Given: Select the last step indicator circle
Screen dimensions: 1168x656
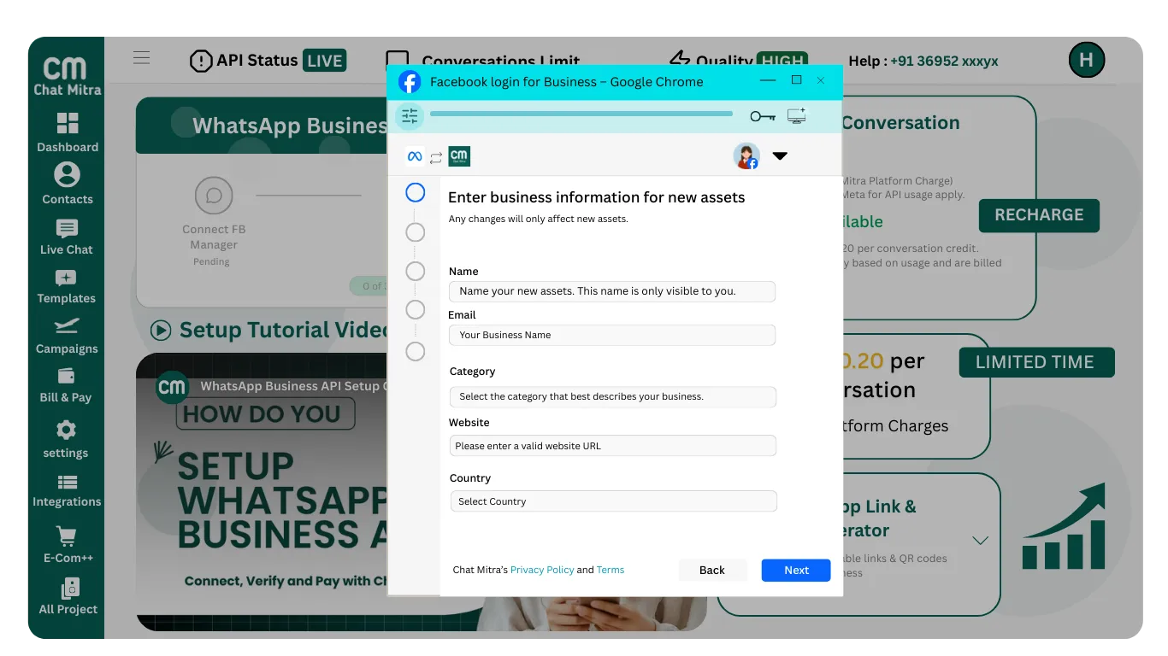Looking at the screenshot, I should point(415,351).
